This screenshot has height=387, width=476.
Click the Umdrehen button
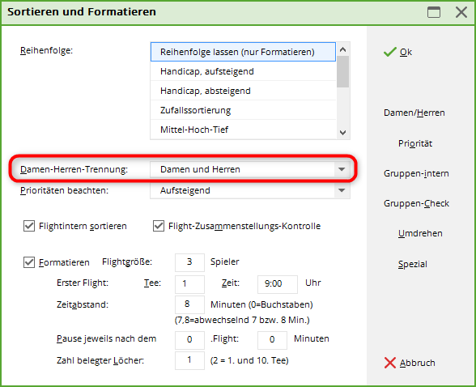pos(420,233)
